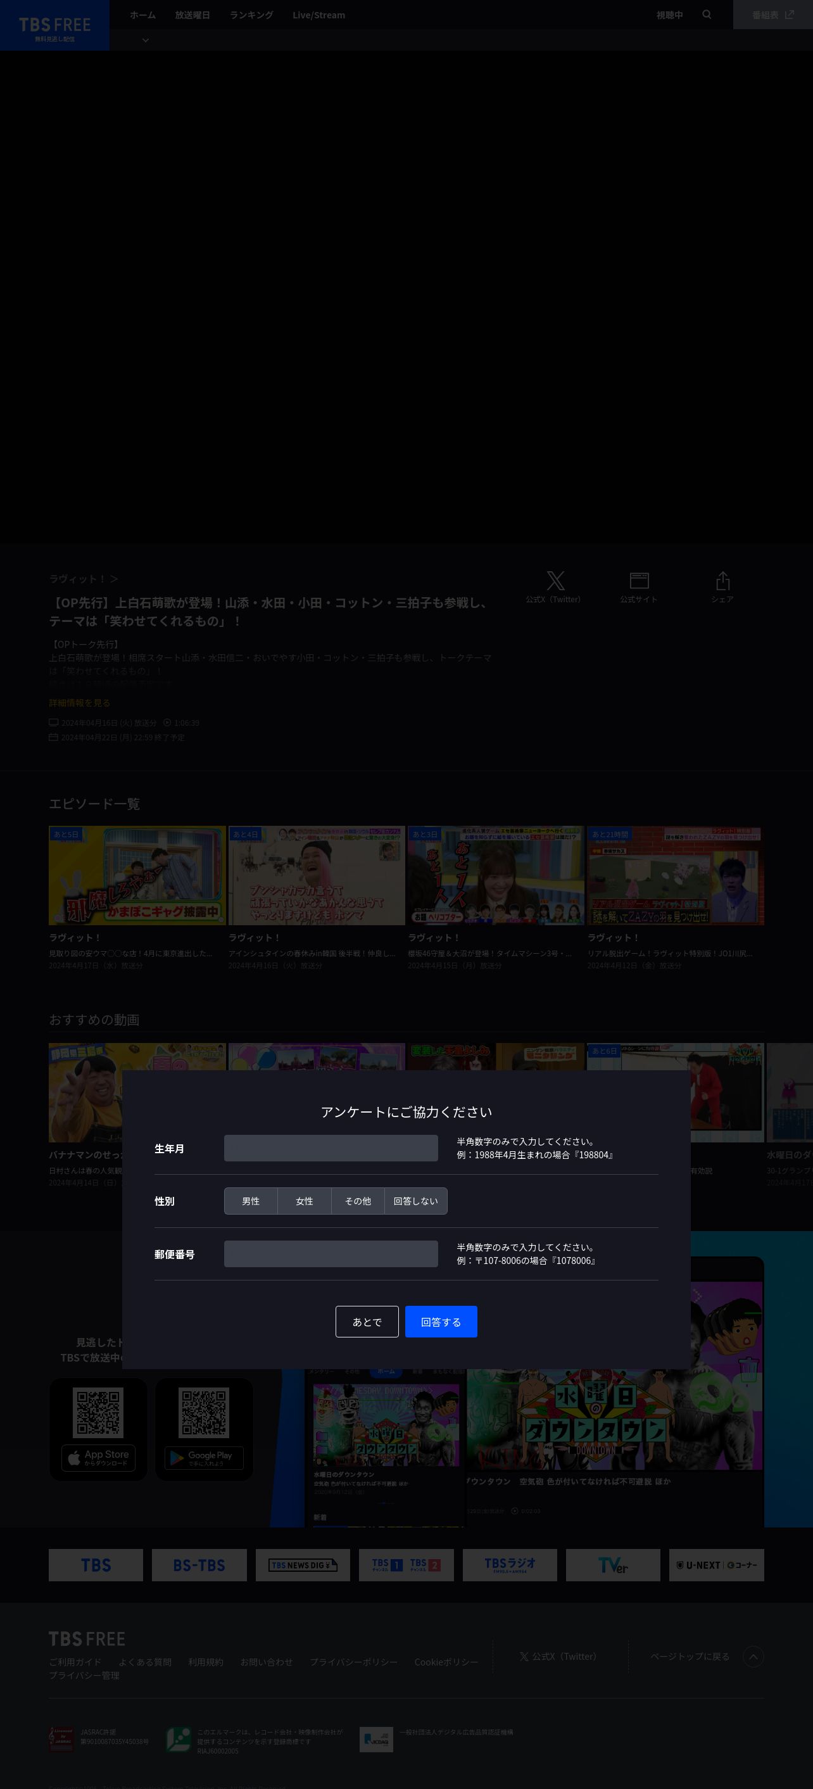This screenshot has height=1789, width=813.
Task: Click the App Store download badge
Action: pyautogui.click(x=99, y=1458)
